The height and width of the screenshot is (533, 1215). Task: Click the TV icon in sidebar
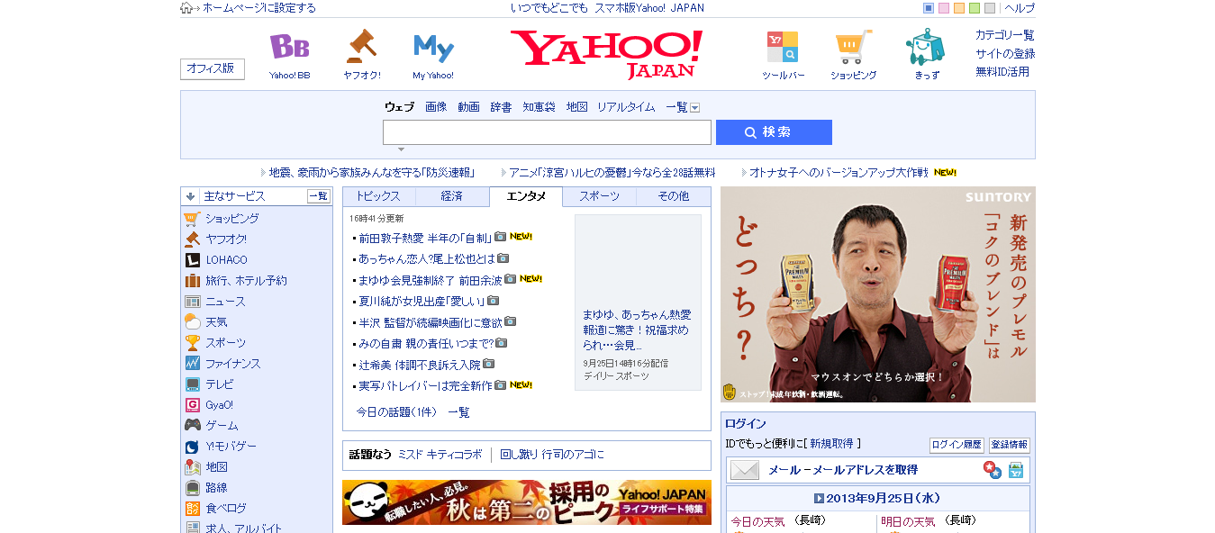click(192, 384)
